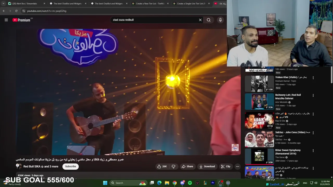Click the page vertical scrollbar
Screen dimensions: 333x187
point(331,75)
